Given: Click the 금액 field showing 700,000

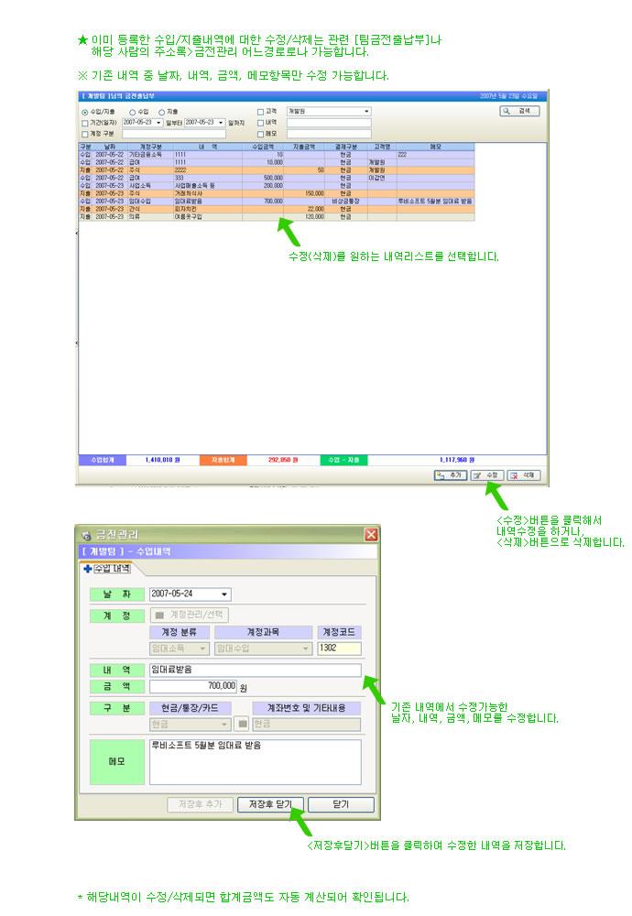Looking at the screenshot, I should tap(192, 686).
